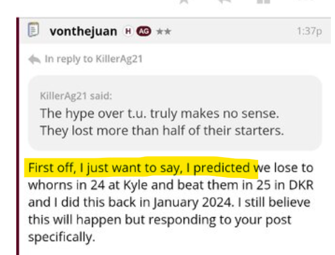The image size is (335, 255).
Task: Click the reply icon above the post
Action: pos(224,2)
